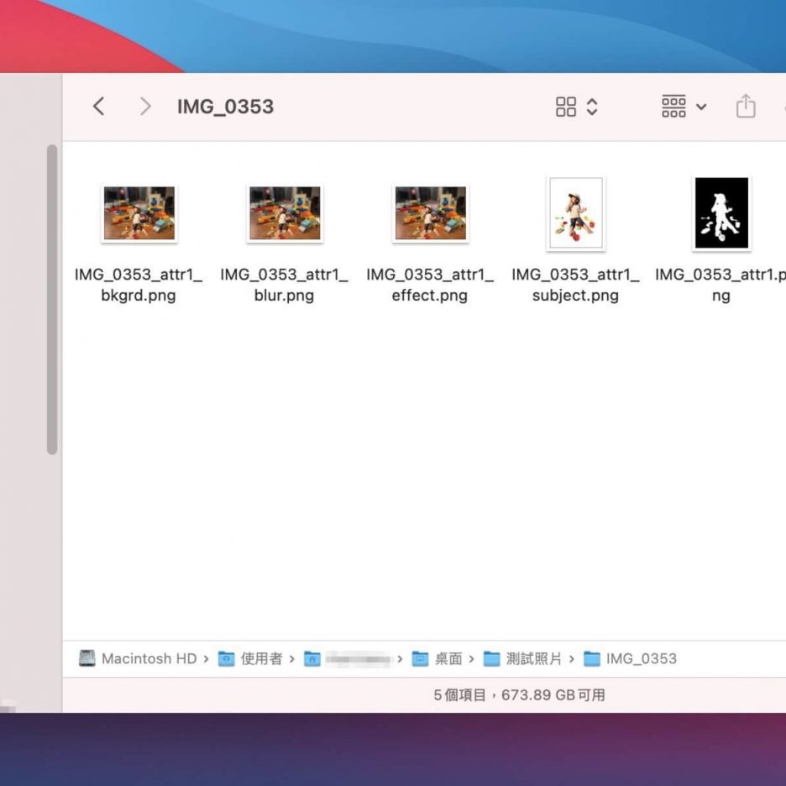Open the icon view switcher dropdown

pos(576,107)
